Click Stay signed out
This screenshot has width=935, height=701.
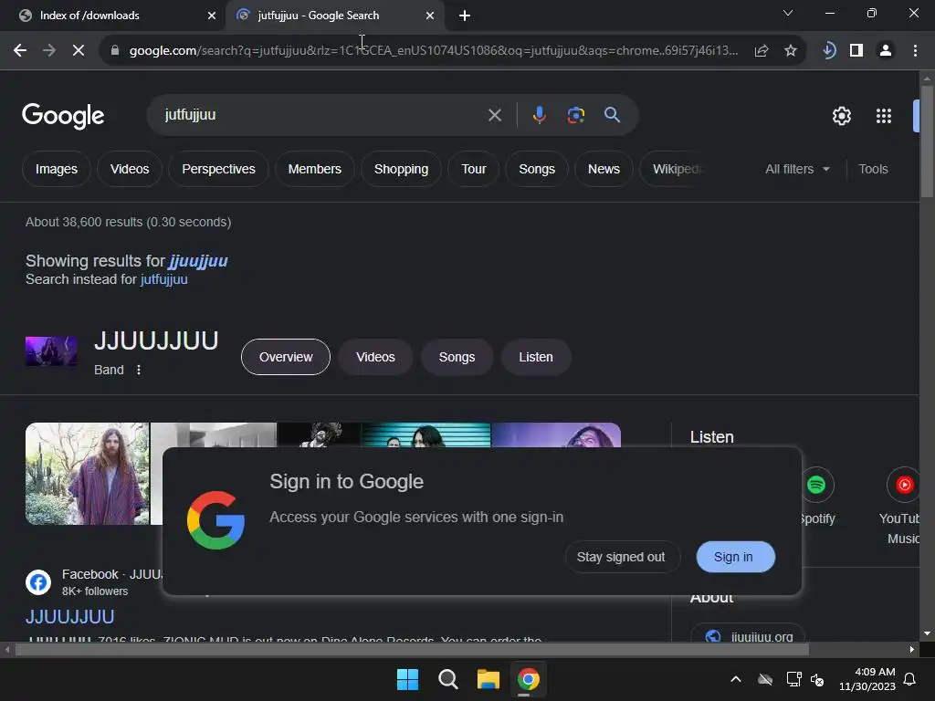(621, 557)
